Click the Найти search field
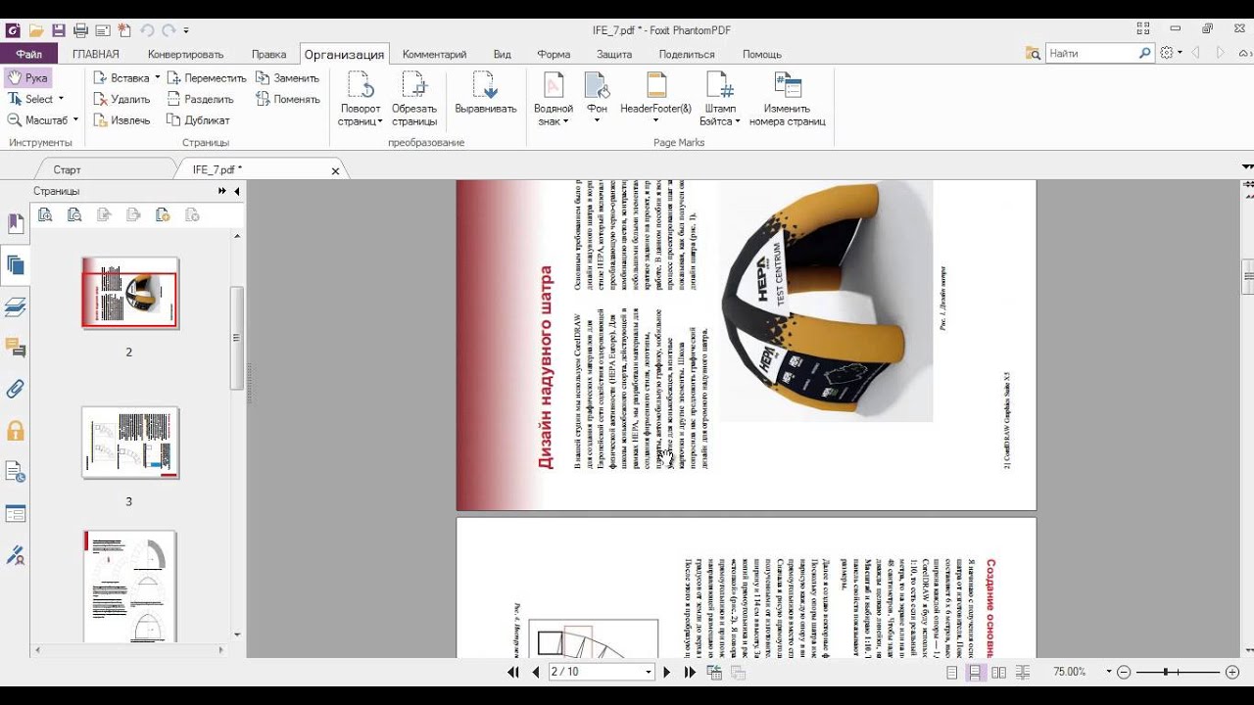 (1090, 54)
